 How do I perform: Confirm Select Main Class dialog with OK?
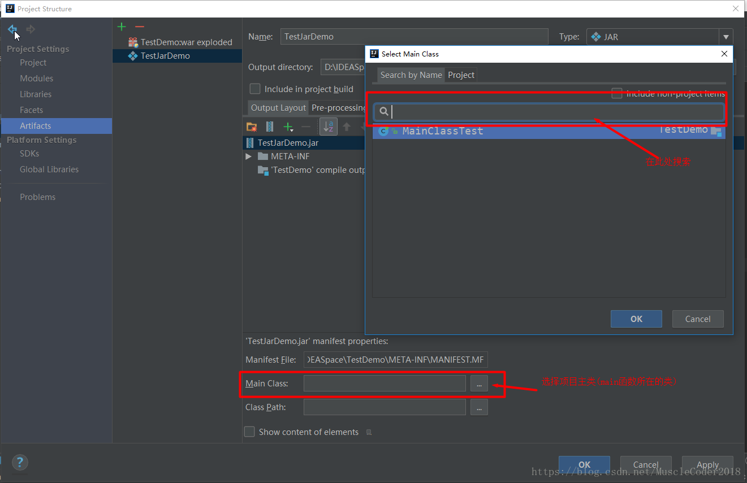[x=636, y=319]
